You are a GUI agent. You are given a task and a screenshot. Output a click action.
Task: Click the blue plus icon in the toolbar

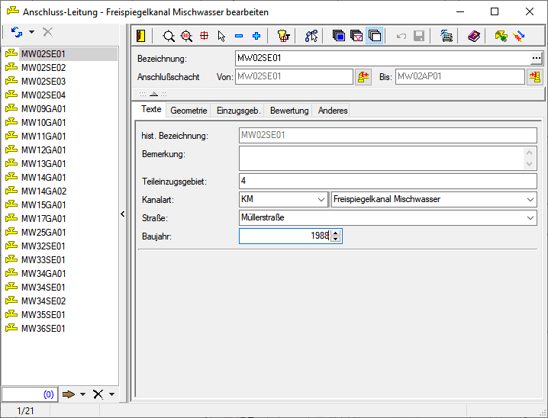256,36
